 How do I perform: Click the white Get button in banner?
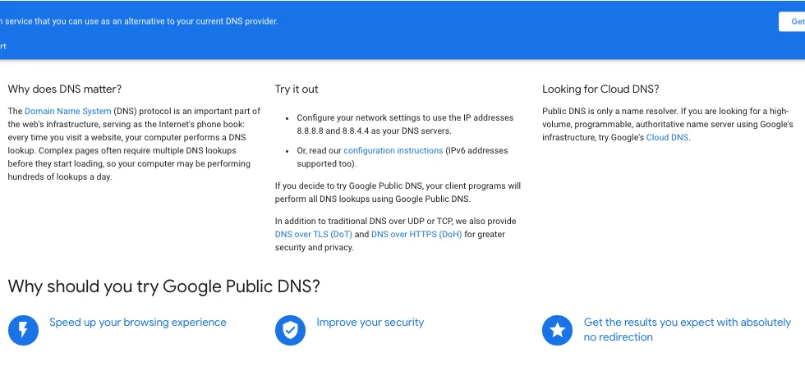pyautogui.click(x=792, y=21)
